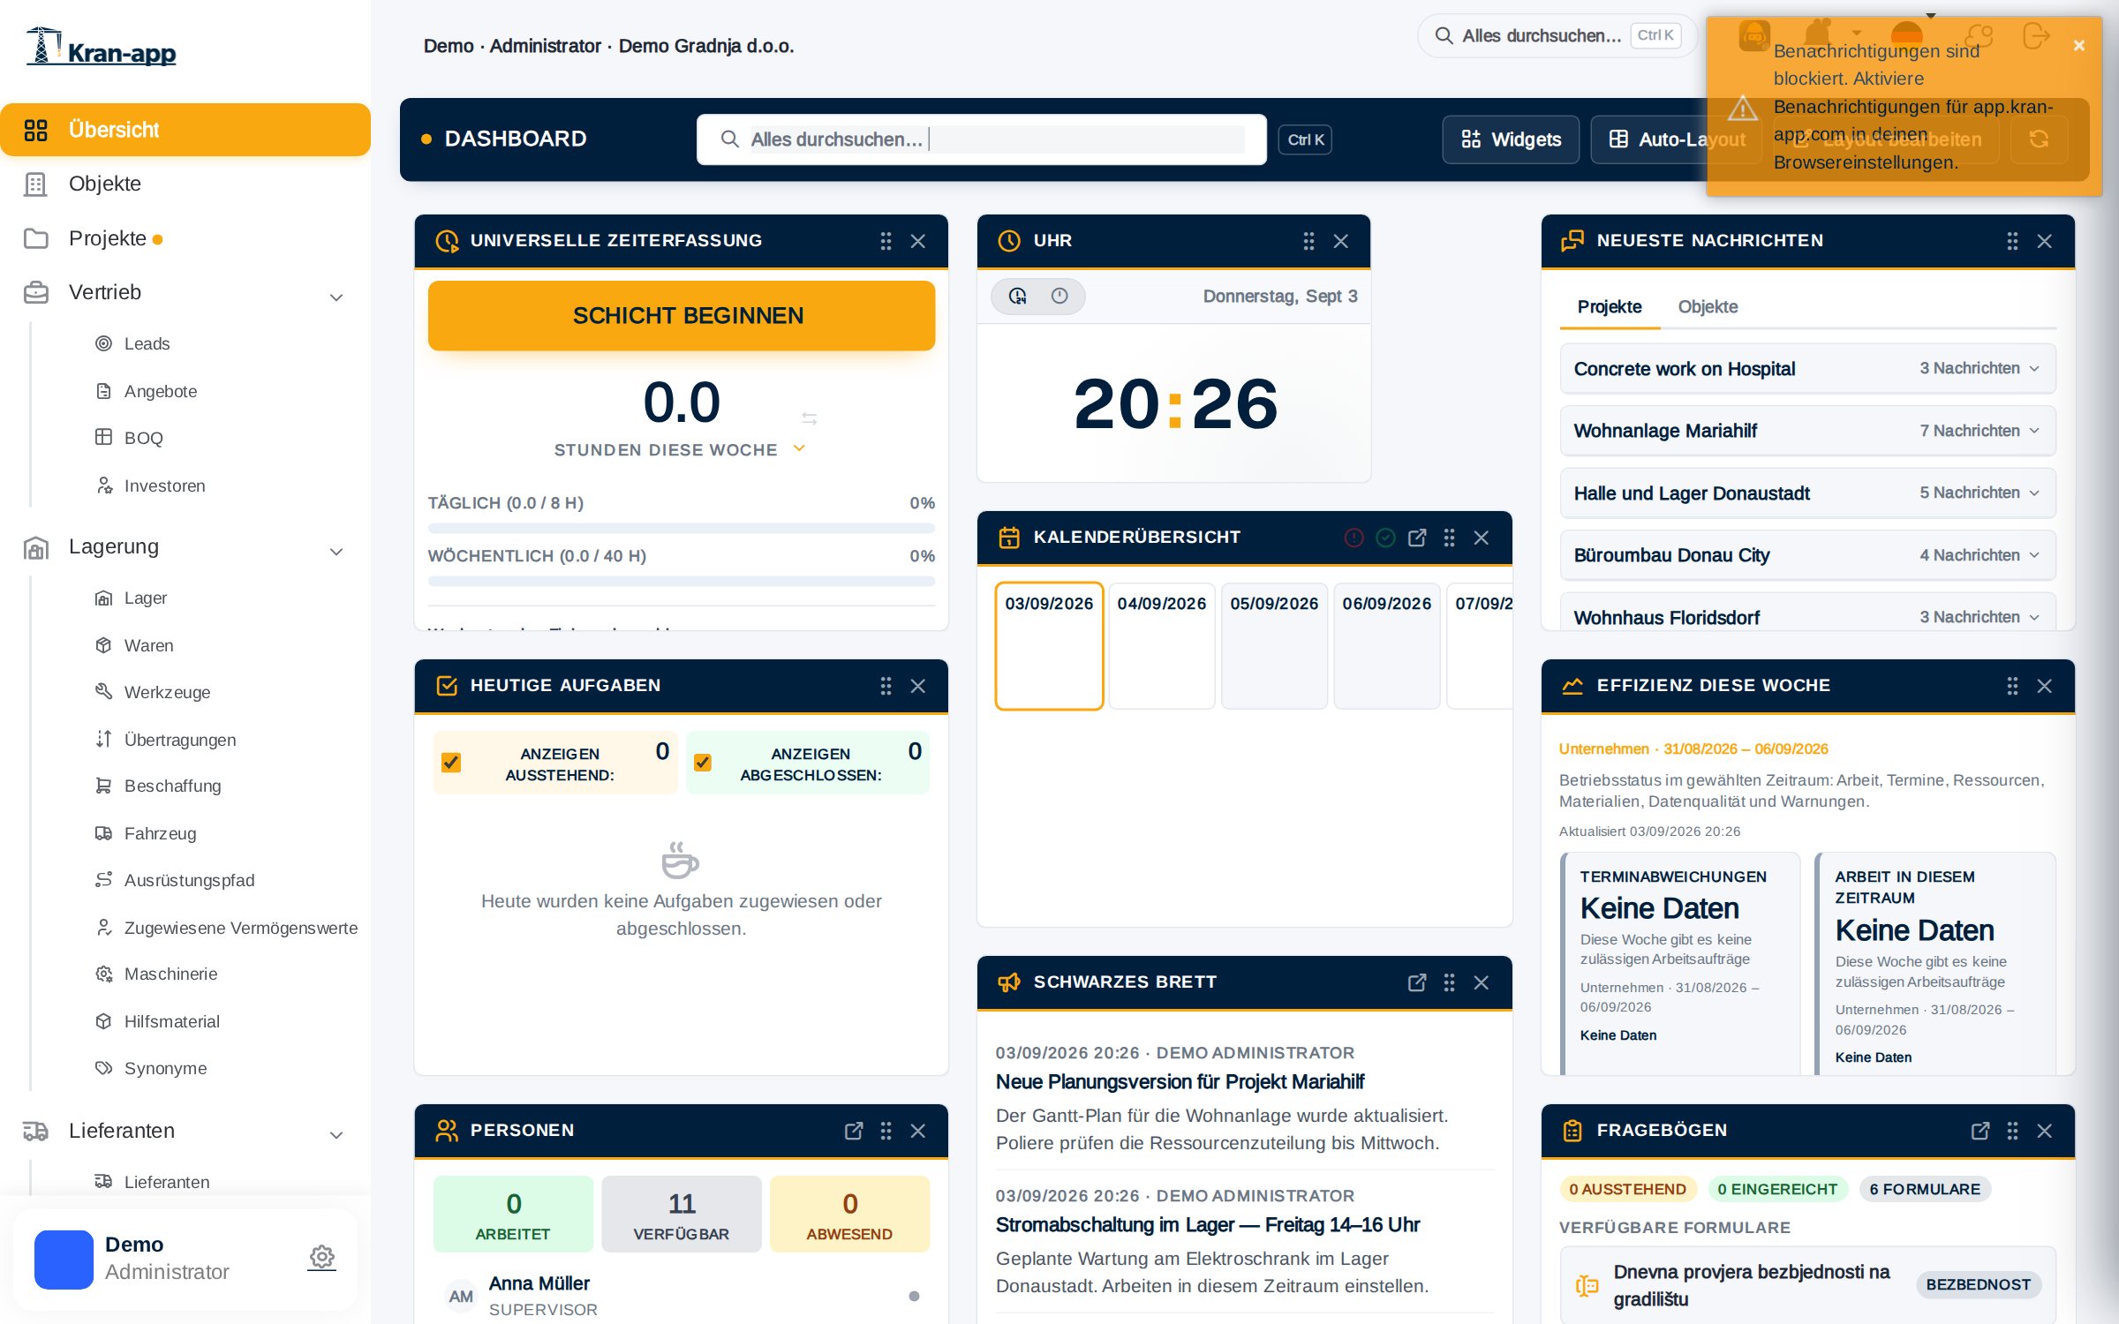Click the Wöchentlich progress bar
2119x1324 pixels.
pyautogui.click(x=682, y=582)
